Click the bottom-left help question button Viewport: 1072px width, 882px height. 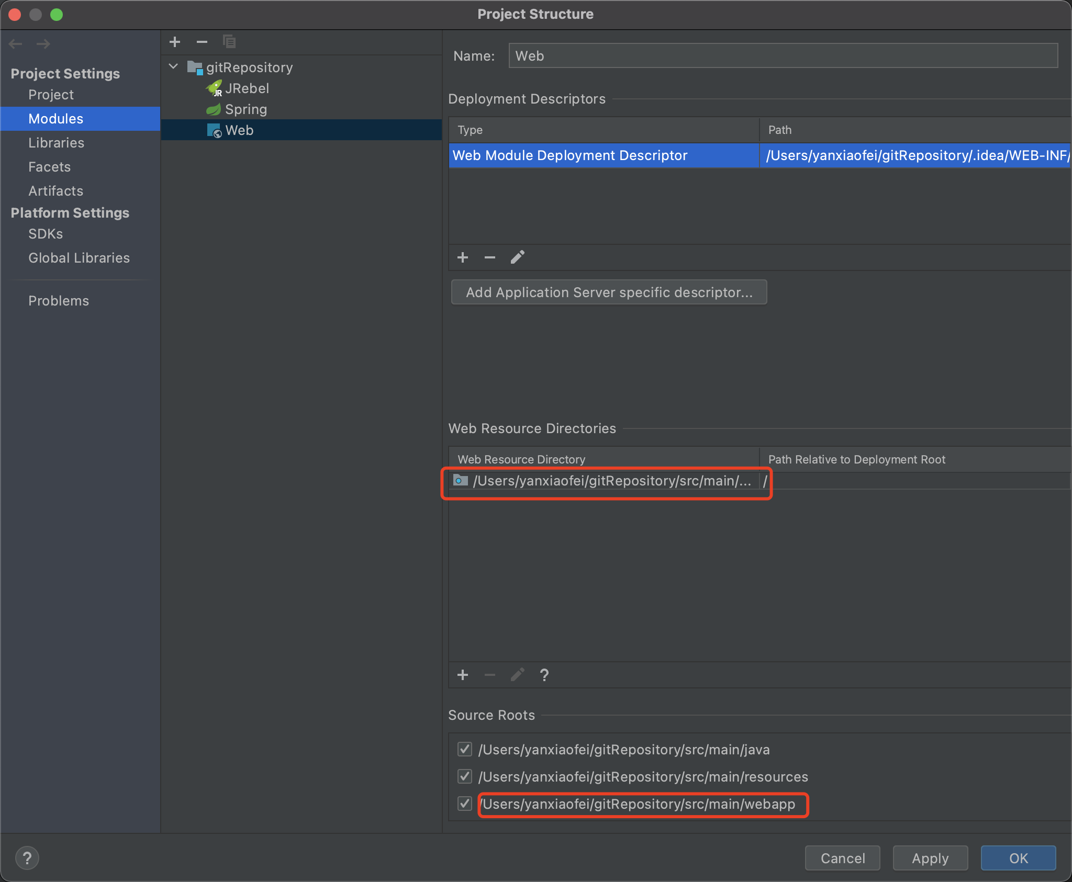(x=27, y=858)
